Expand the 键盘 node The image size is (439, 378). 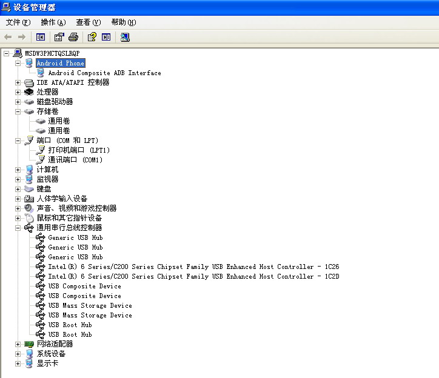[18, 189]
